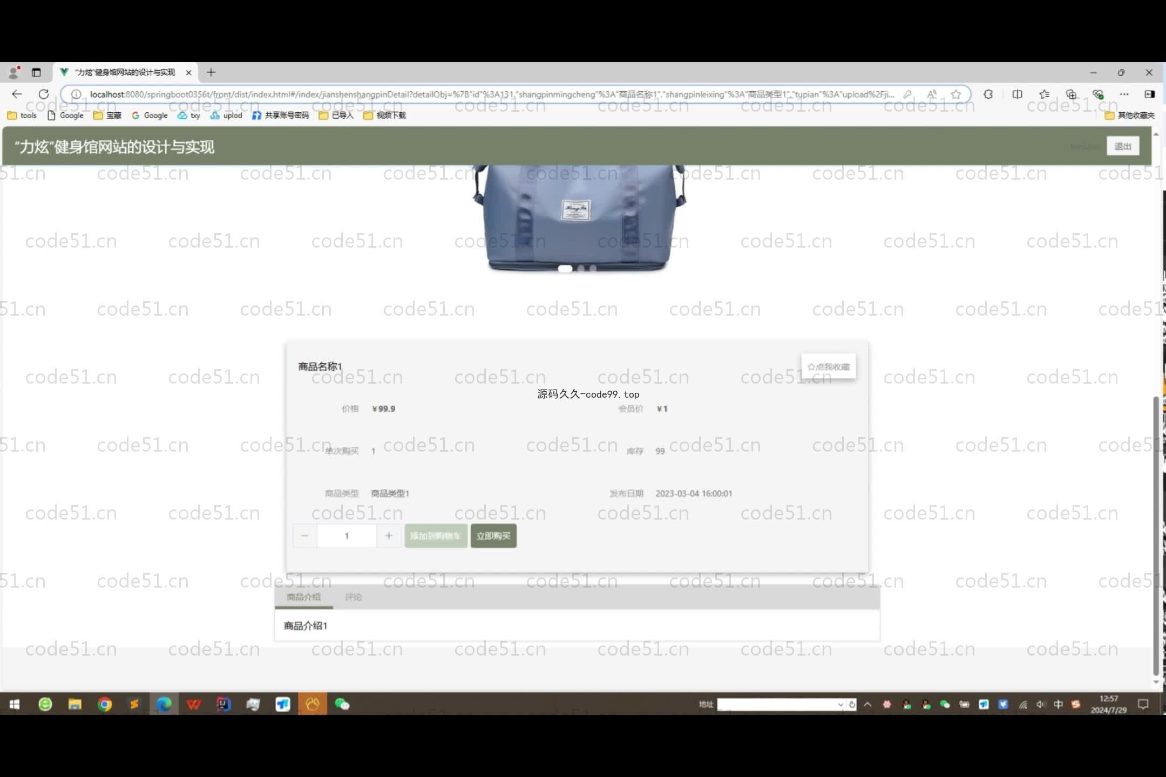
Task: Open the first Google bookmark
Action: (65, 115)
